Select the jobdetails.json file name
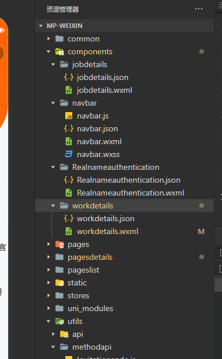222x359 pixels. [x=103, y=78]
